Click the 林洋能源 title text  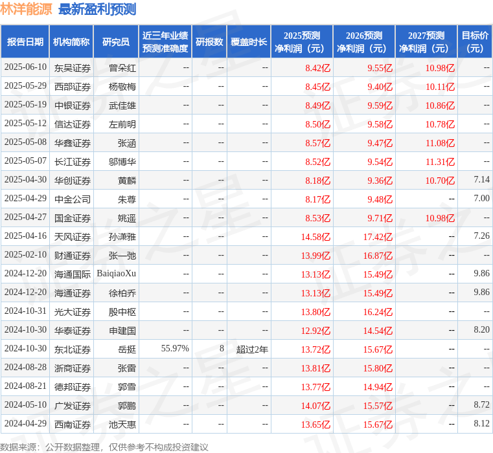click(x=26, y=9)
